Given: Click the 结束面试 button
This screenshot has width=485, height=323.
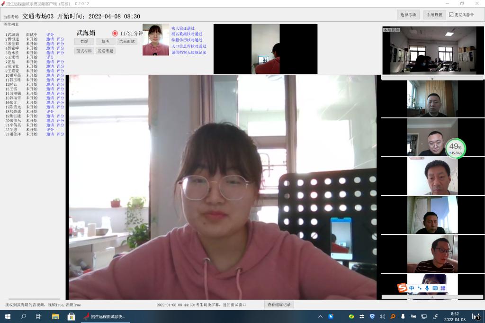Looking at the screenshot, I should click(x=127, y=42).
